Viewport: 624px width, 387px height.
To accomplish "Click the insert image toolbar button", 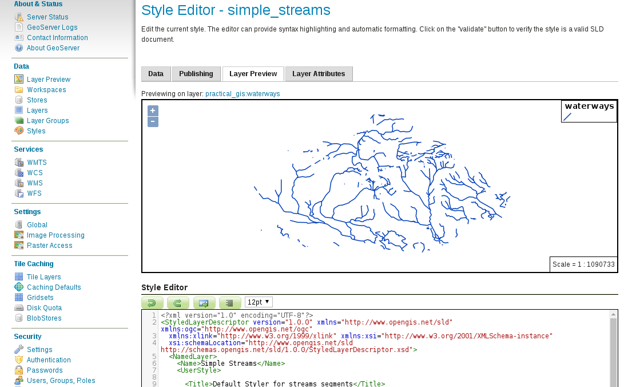I will [x=204, y=303].
